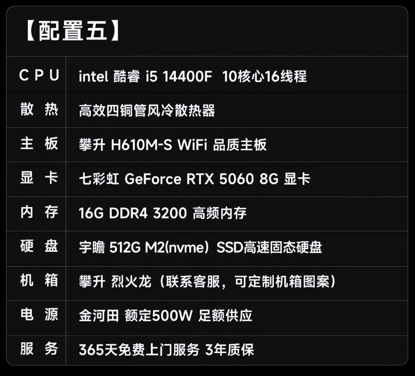Image resolution: width=415 pixels, height=376 pixels.
Task: Click 高效四铜管风冷散热器 description
Action: [x=147, y=111]
